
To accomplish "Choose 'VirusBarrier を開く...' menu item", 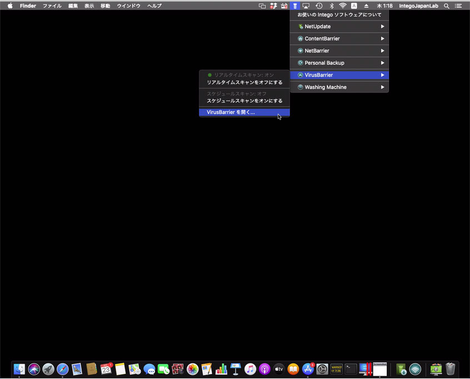I will point(244,112).
